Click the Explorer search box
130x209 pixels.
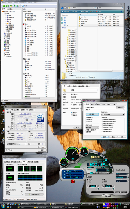[x=110, y=8]
